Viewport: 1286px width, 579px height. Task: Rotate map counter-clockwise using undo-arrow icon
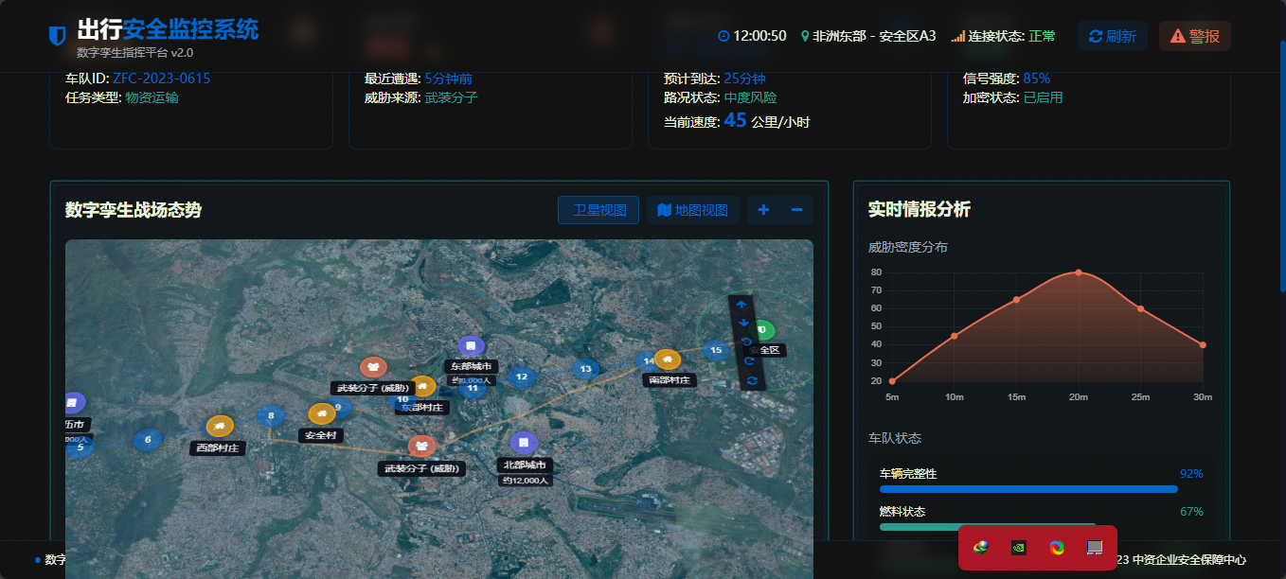point(746,342)
